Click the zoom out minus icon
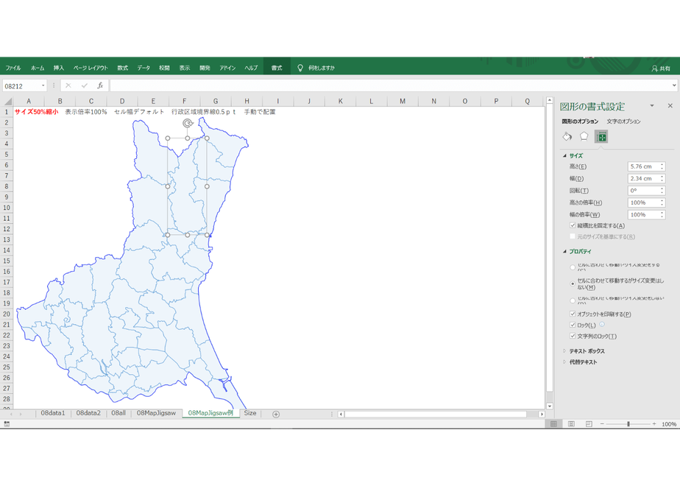 coord(602,424)
